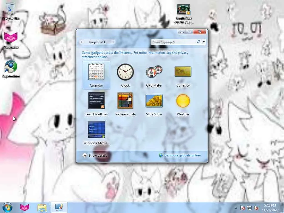Click the Action Center flag tray icon

[x=242, y=208]
